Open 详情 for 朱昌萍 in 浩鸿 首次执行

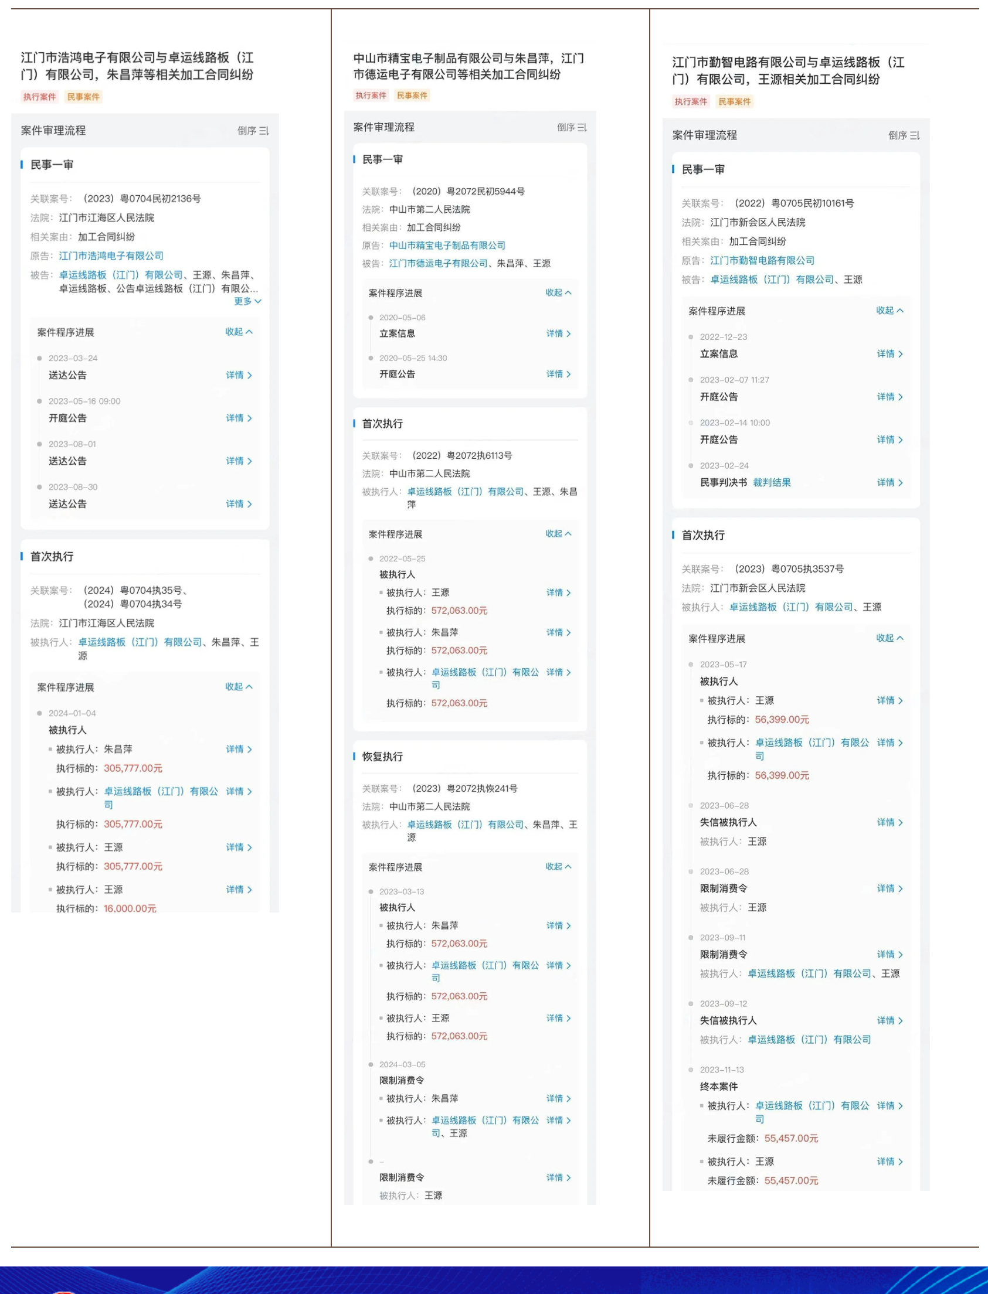(239, 749)
